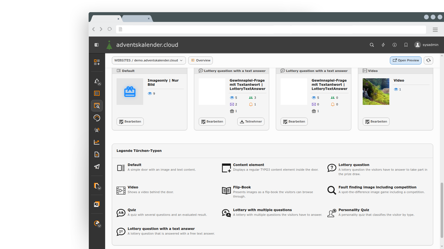Click Bearbeiten on the Imageonly door
444x249 pixels.
point(130,121)
